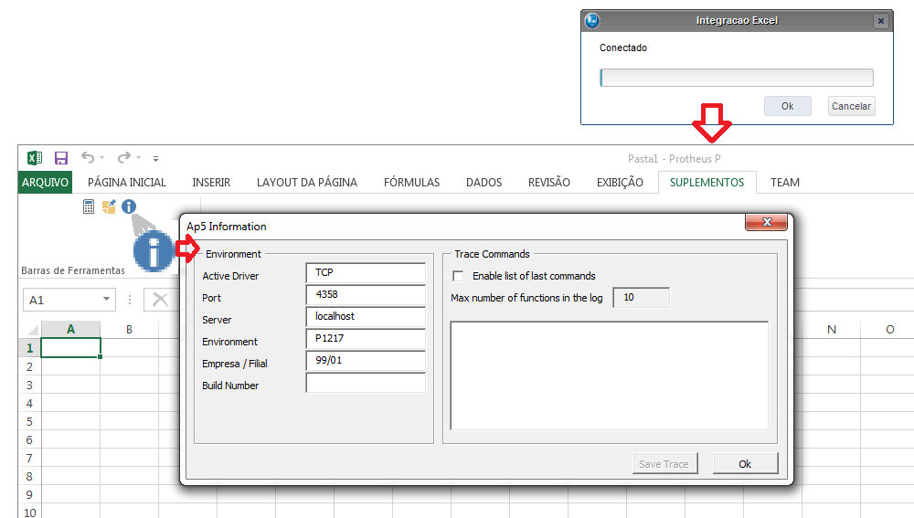Open FÓRMULAS ribbon tab
This screenshot has height=518, width=914.
(411, 183)
